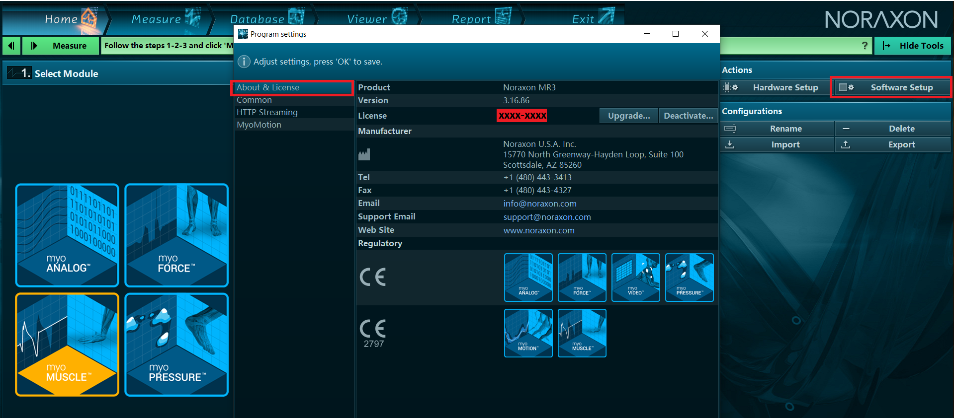Click the myoVIDEO icon in Regulatory section
954x418 pixels.
coord(636,278)
